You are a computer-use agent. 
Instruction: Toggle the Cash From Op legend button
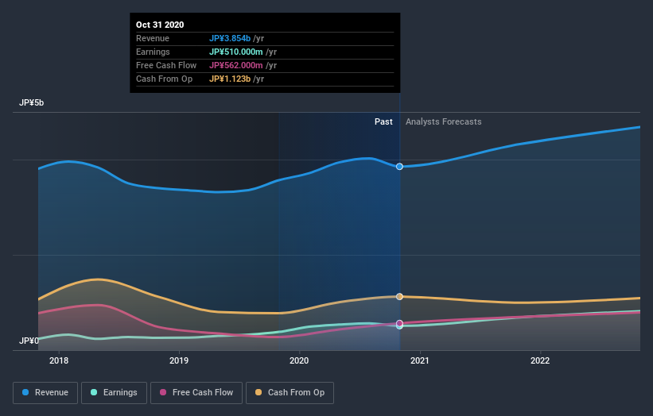click(290, 393)
